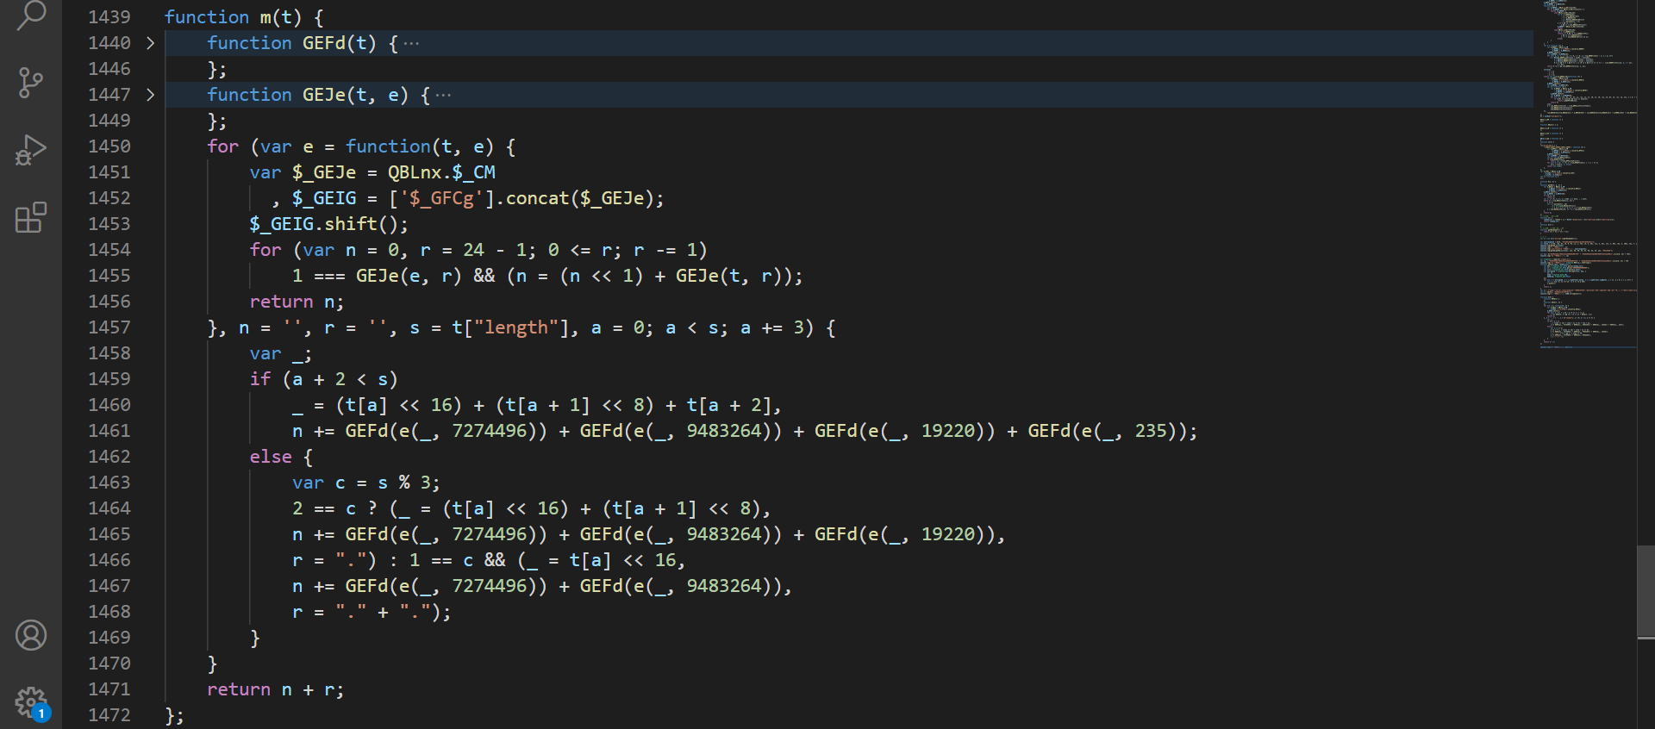This screenshot has height=729, width=1655.
Task: Click the minimap code overview
Action: click(x=1588, y=172)
